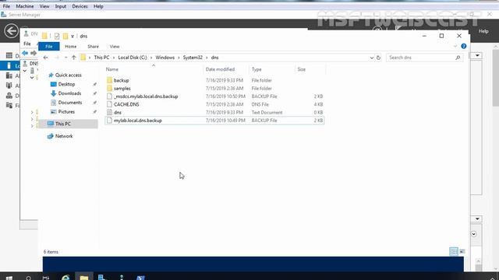Launch Internet Explorer from the taskbar
Image resolution: width=499 pixels, height=280 pixels.
pos(65,278)
